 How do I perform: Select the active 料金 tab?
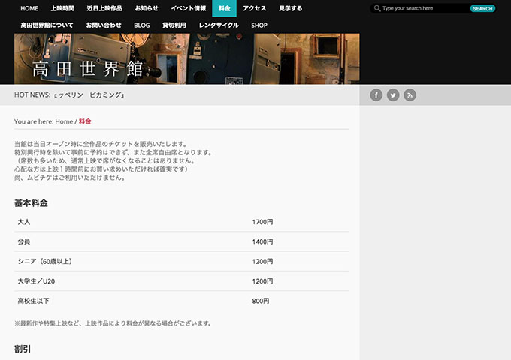pyautogui.click(x=224, y=8)
